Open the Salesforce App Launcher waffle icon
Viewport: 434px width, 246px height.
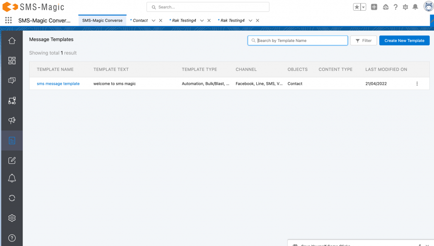pos(8,20)
